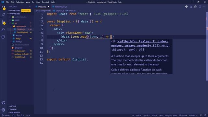Image resolution: width=208 pixels, height=117 pixels.
Task: Open the Run menu
Action: 38,2
